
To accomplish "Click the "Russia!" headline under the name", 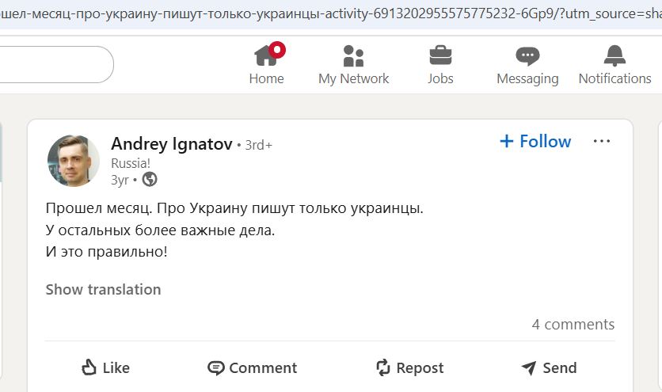I will tap(131, 163).
